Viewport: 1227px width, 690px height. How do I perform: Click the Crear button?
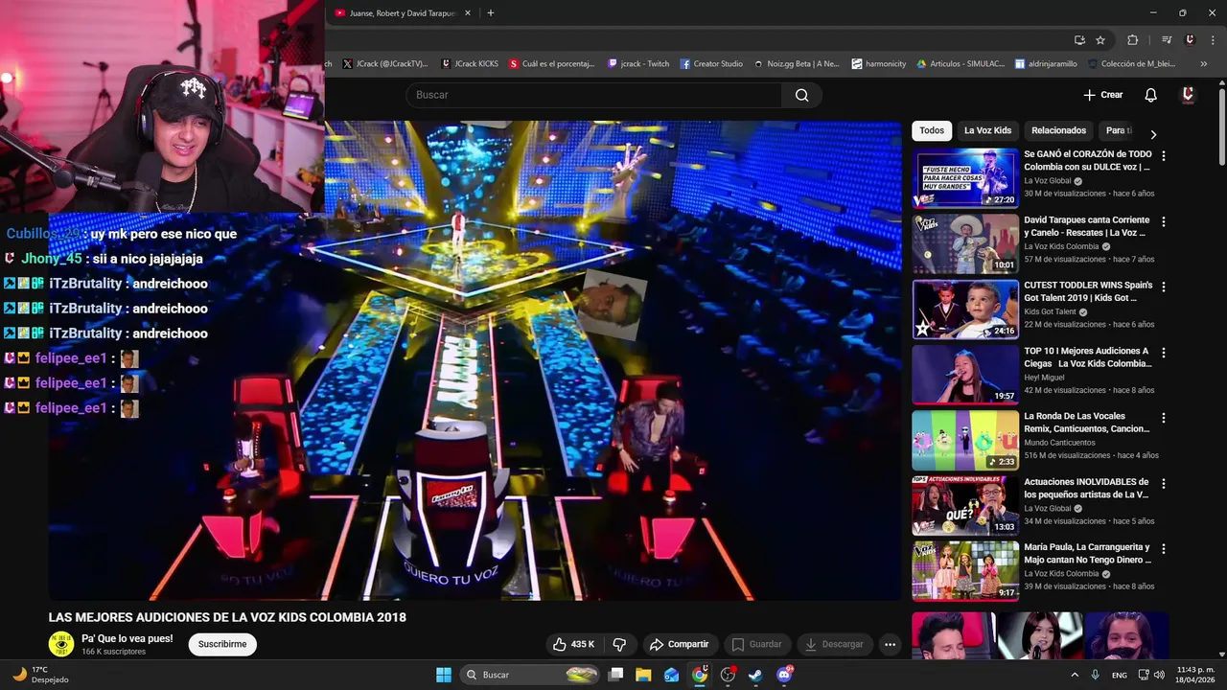click(1102, 95)
